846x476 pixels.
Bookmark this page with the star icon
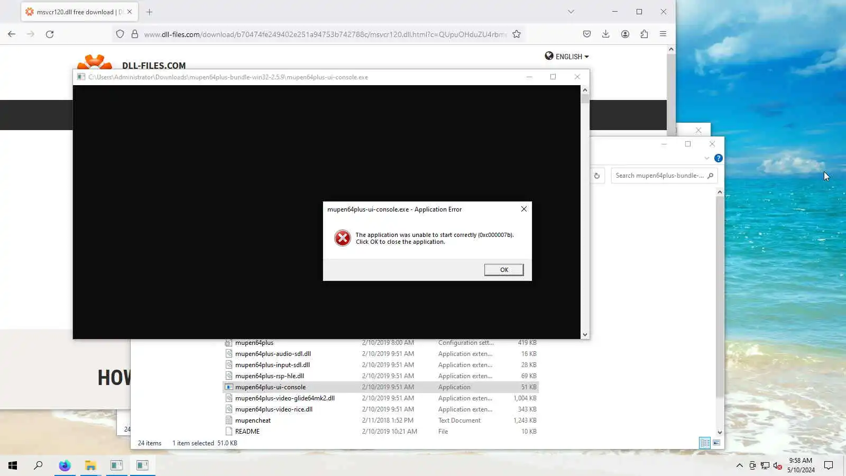(x=517, y=34)
